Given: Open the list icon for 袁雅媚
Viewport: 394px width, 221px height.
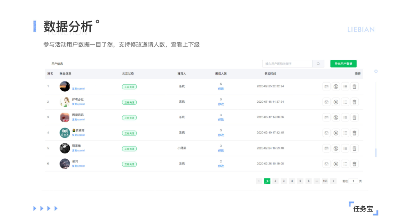Looking at the screenshot, I should (345, 133).
